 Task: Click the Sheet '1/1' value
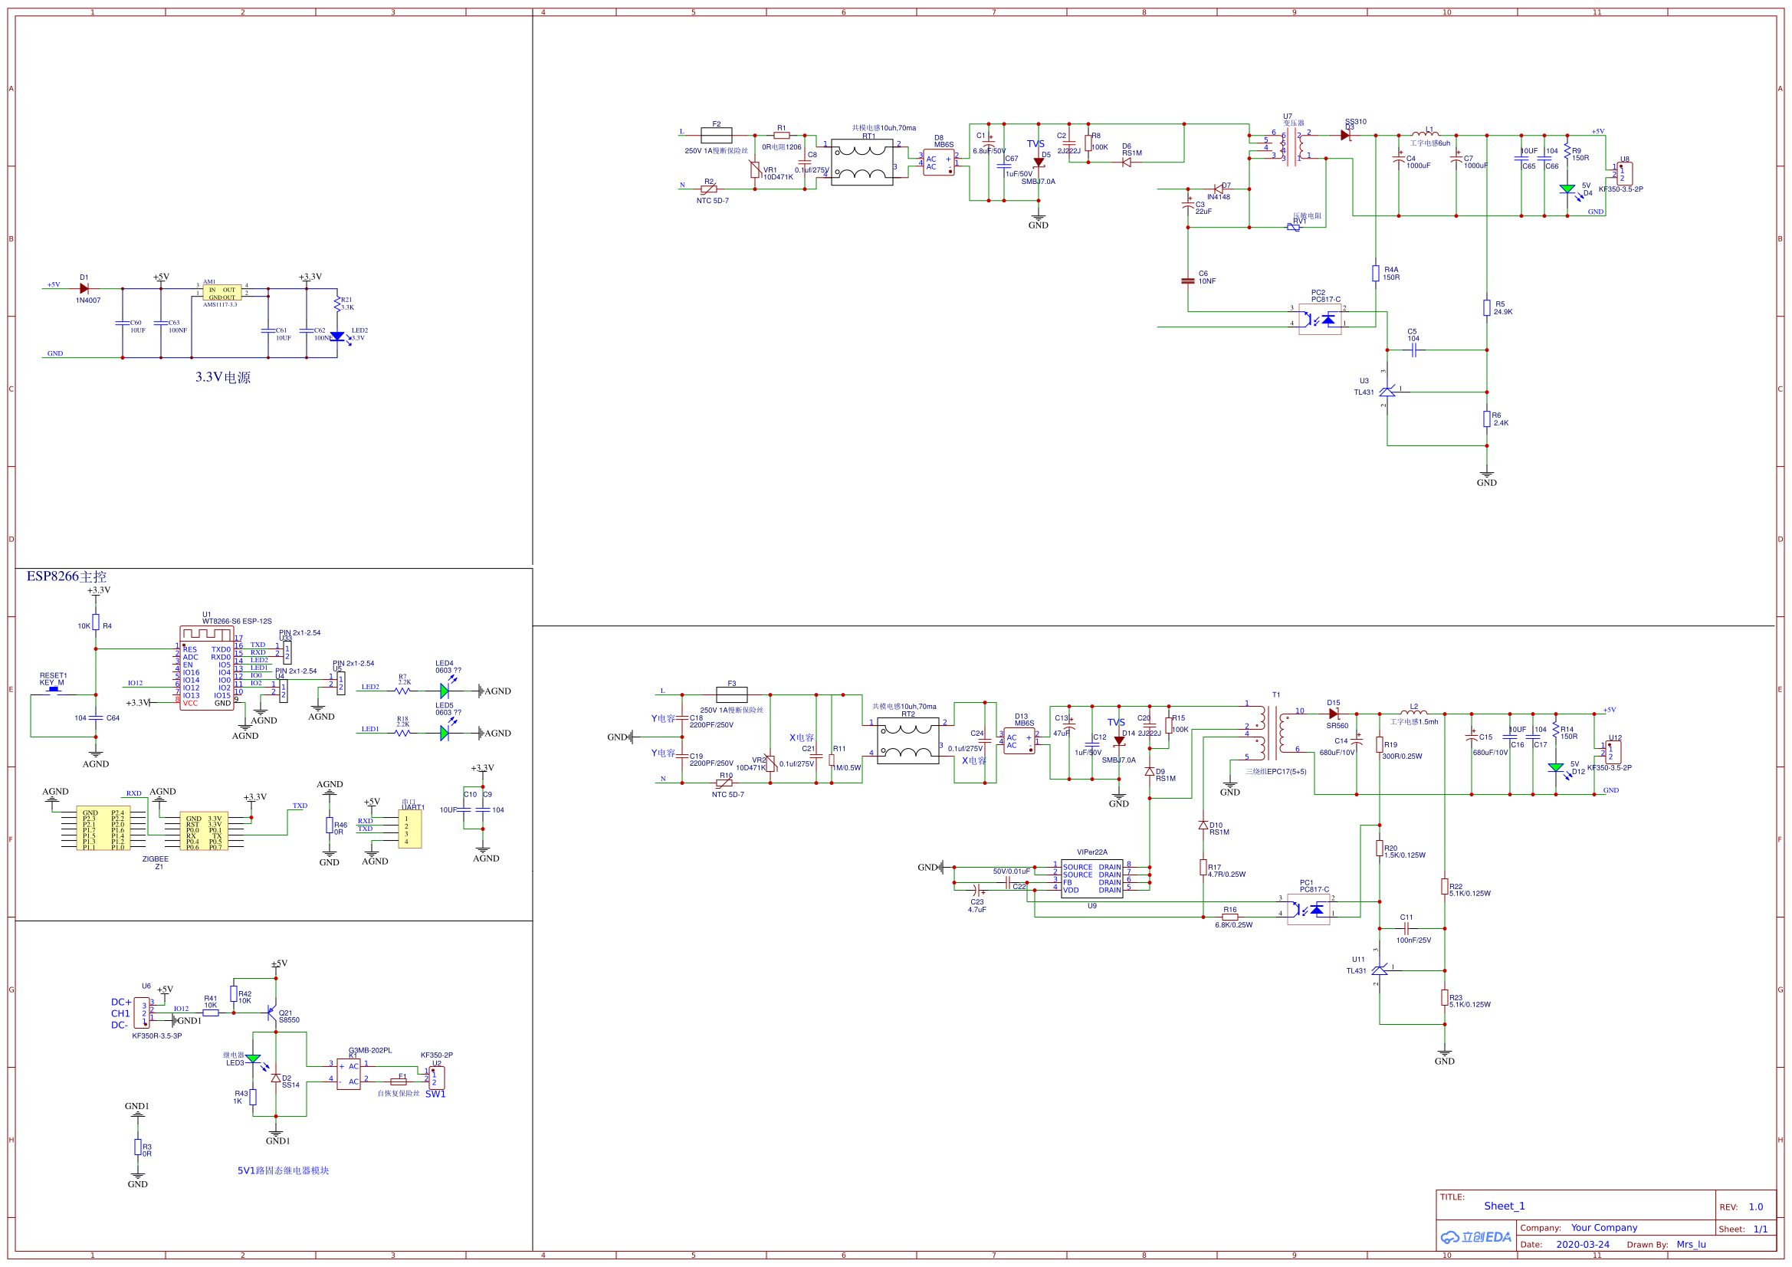click(1761, 1229)
